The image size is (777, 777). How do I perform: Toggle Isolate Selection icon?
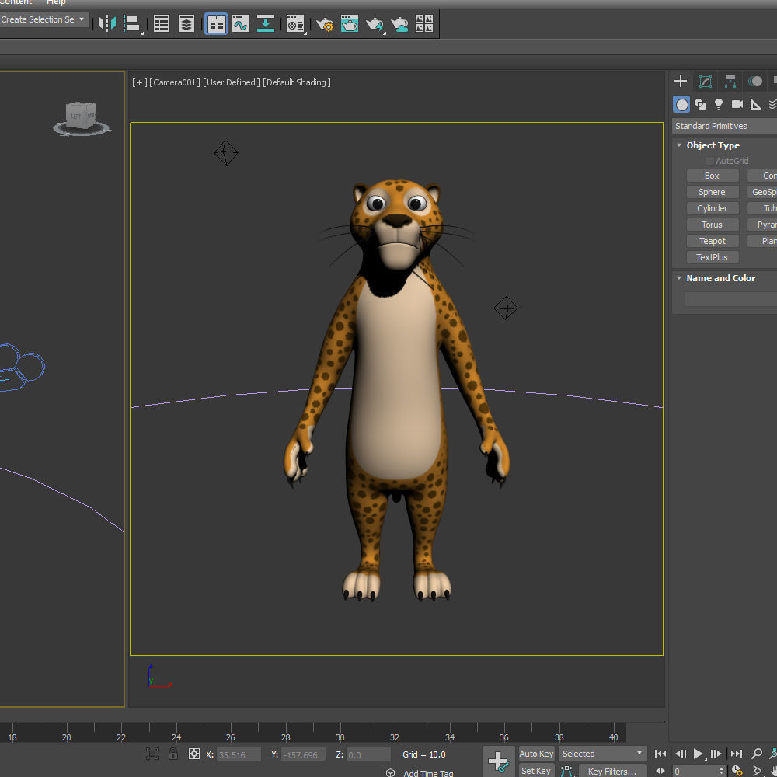[x=152, y=754]
